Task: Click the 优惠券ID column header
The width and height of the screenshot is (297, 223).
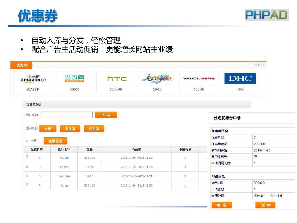Action: coord(37,150)
